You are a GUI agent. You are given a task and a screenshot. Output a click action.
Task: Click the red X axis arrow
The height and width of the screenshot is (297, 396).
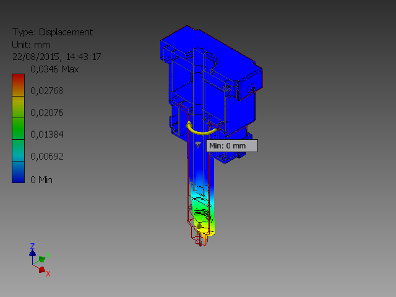click(x=42, y=270)
